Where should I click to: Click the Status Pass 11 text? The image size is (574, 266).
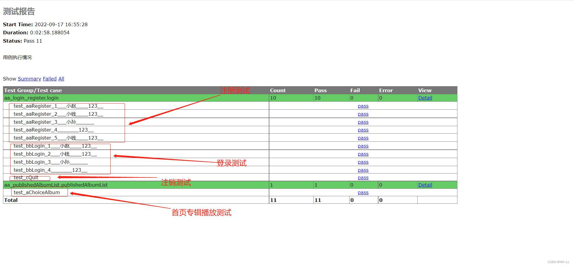click(x=22, y=41)
